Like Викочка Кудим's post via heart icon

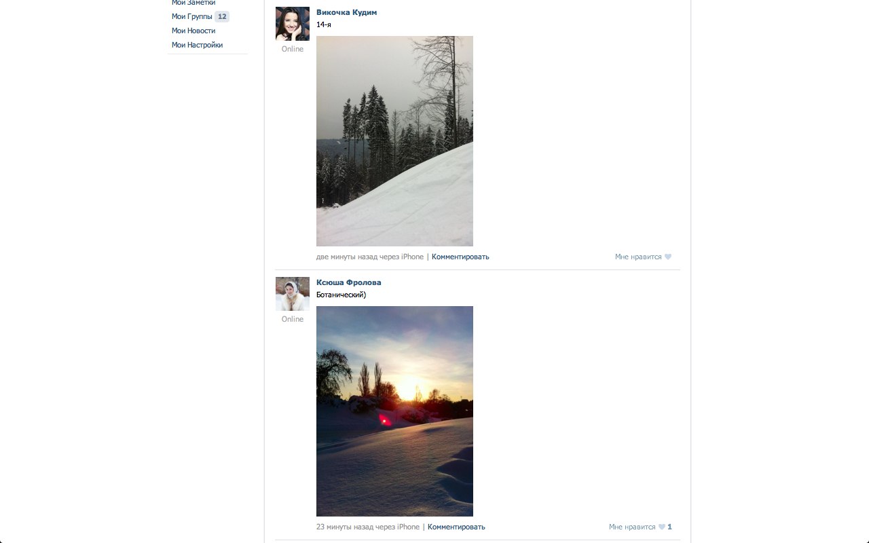click(668, 257)
